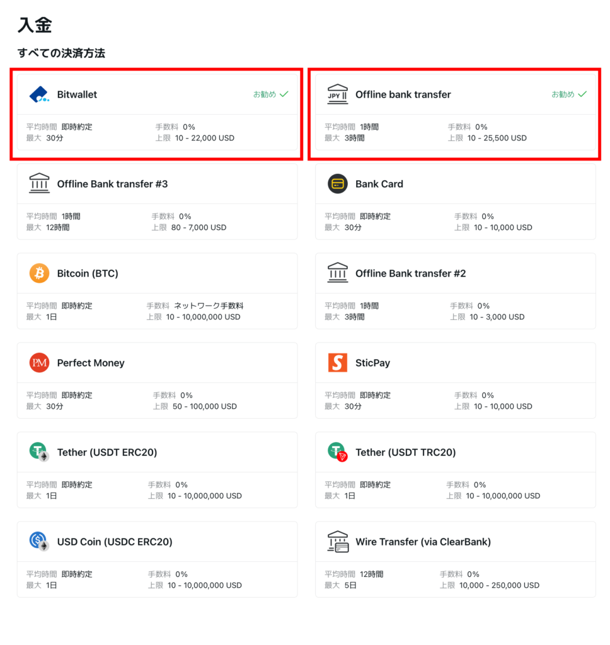Select the JPY offline bank transfer icon
610x645 pixels.
tap(338, 94)
